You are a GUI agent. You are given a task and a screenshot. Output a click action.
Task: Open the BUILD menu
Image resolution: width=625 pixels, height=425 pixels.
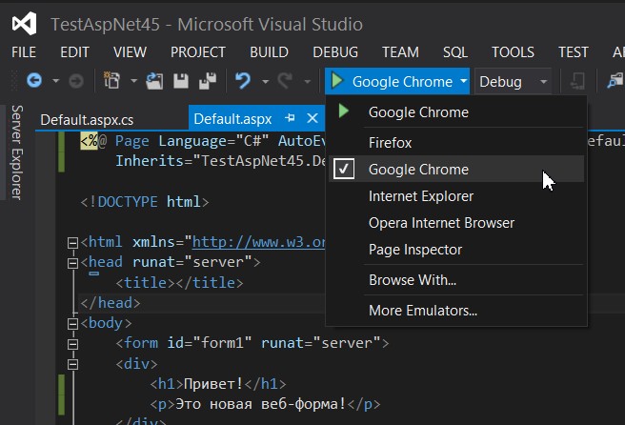coord(269,52)
